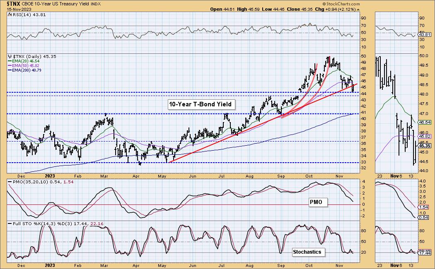Click the 1.54 PMO signal tag on the right axis

[424, 207]
